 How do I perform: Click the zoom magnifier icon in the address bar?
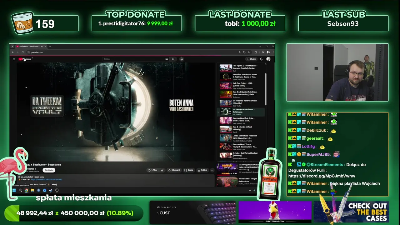240,52
